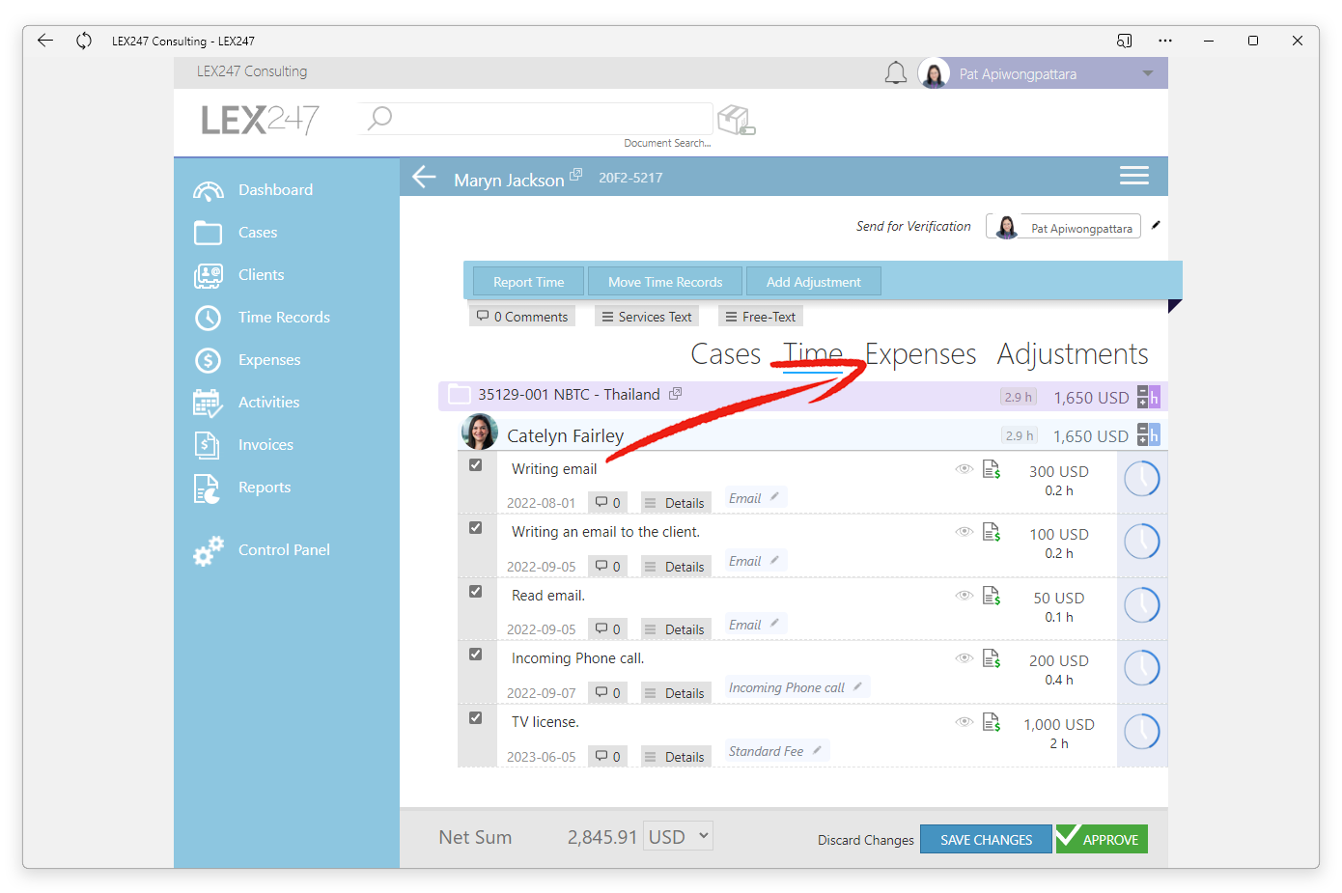The image size is (1342, 893).
Task: Open the Time Records sidebar icon
Action: point(208,318)
